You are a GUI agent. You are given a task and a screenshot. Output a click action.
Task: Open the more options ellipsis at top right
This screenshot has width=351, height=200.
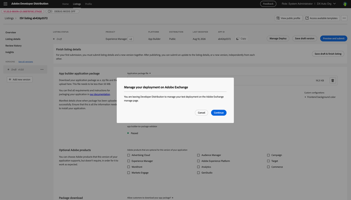coord(344,18)
